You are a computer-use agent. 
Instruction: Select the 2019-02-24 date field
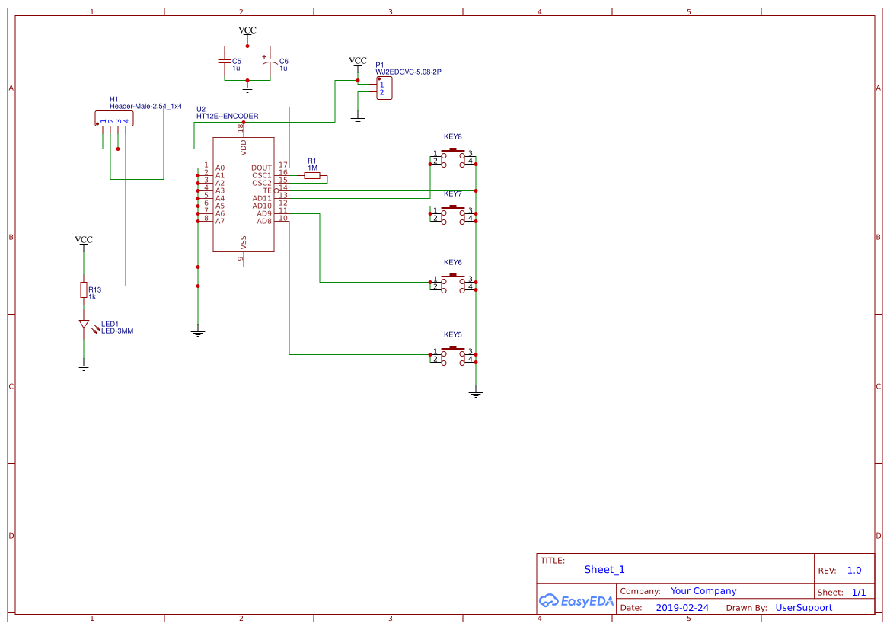point(683,607)
